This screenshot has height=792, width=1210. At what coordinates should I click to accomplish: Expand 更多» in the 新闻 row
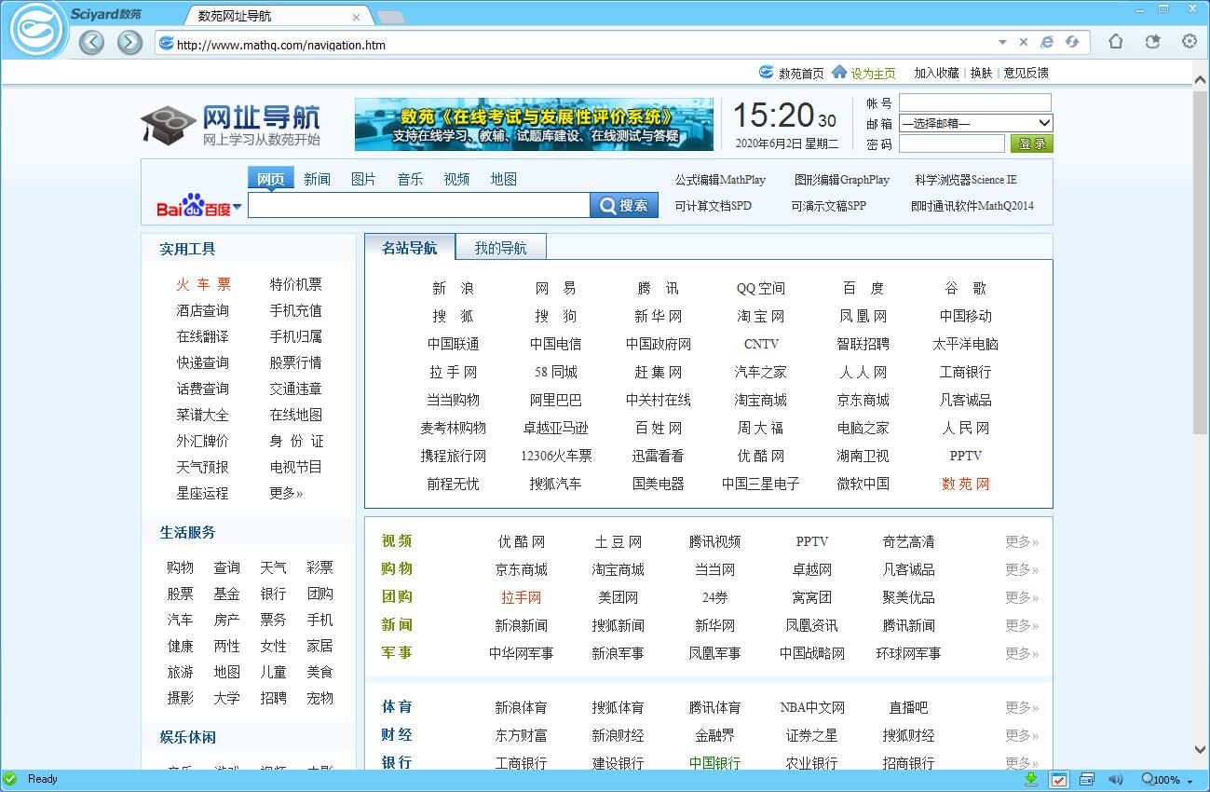(1022, 625)
